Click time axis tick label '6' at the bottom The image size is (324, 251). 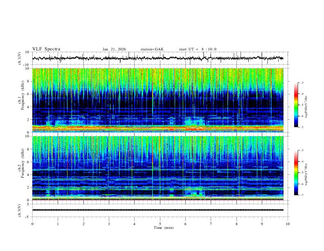[x=186, y=224]
